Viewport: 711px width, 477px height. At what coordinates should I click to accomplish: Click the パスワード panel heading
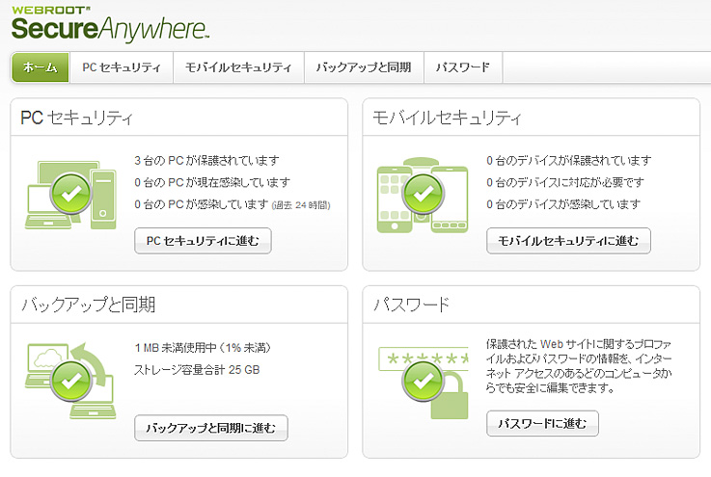click(411, 305)
